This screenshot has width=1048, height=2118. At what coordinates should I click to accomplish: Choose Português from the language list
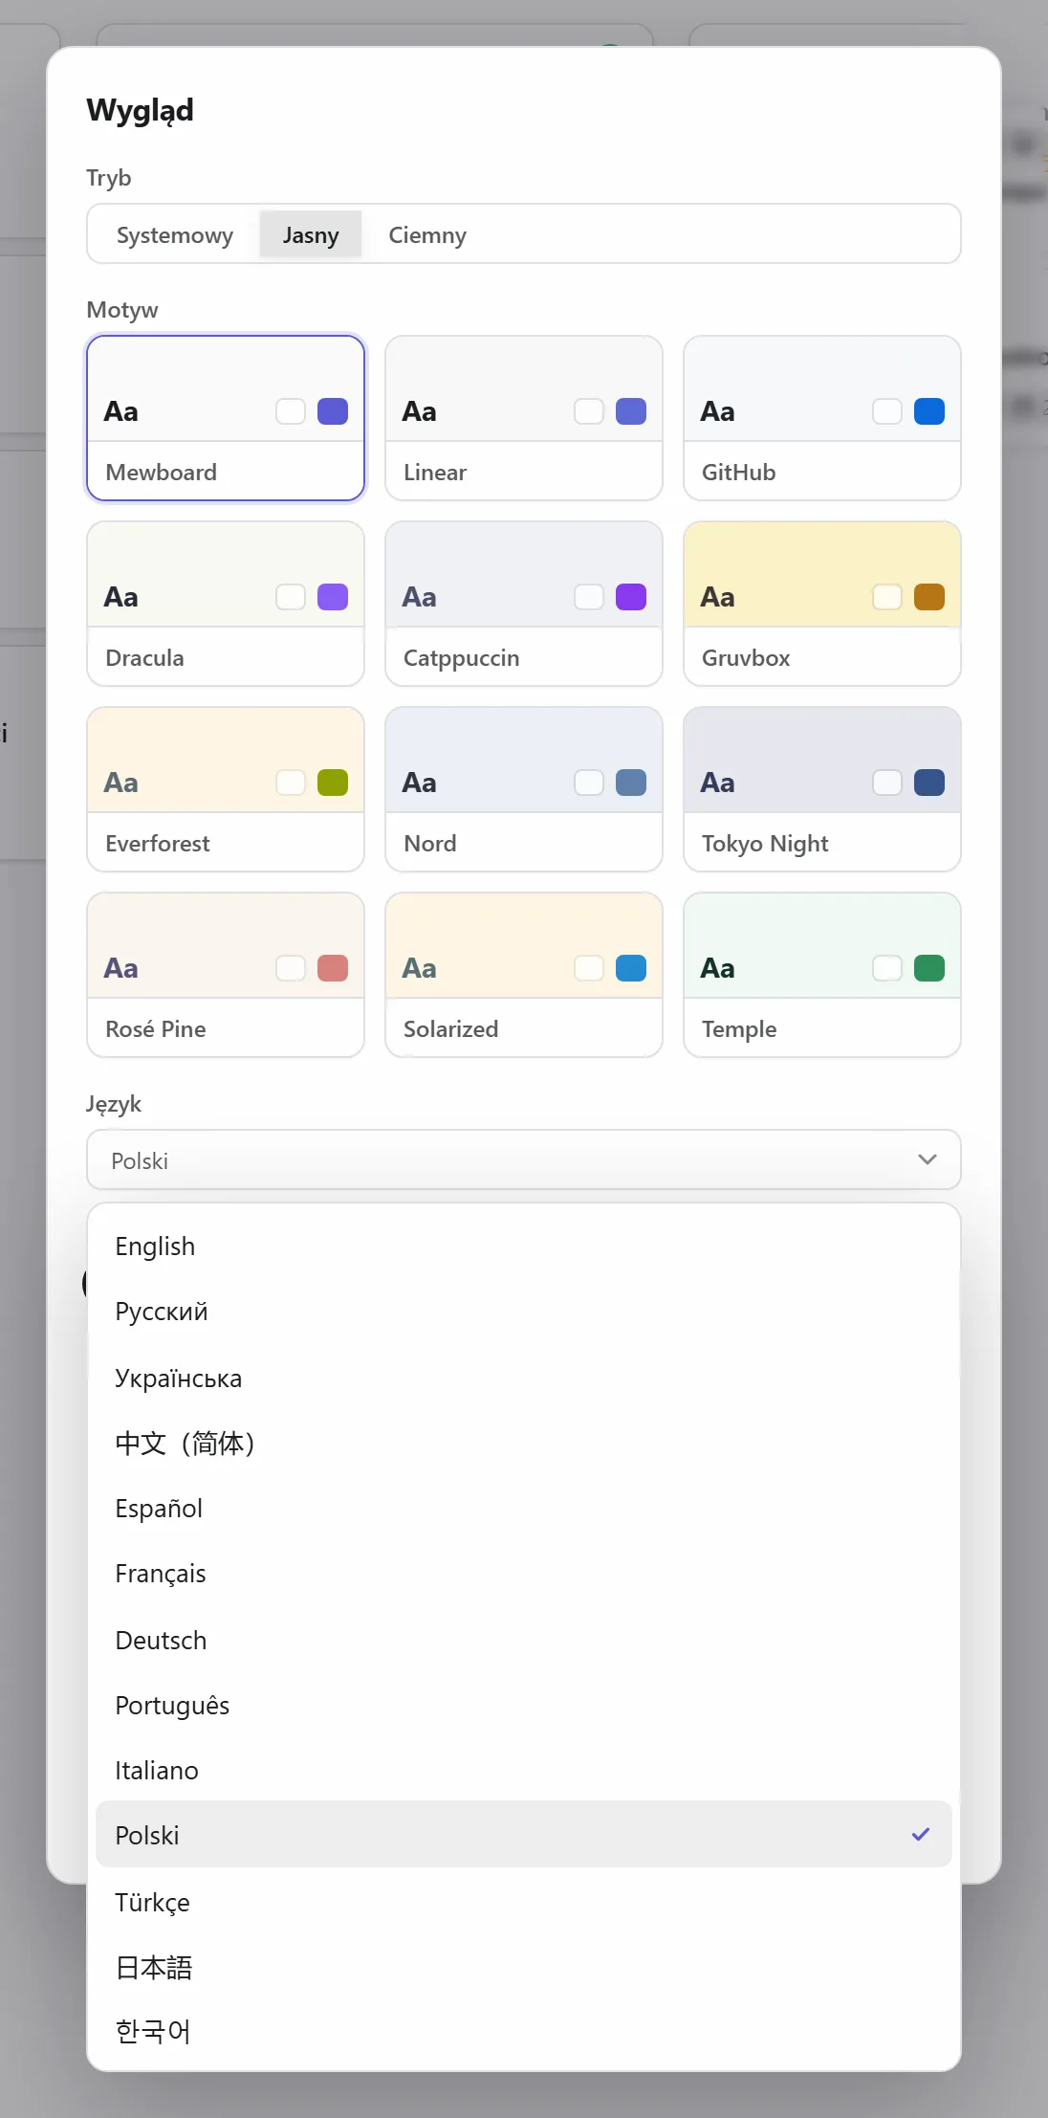tap(524, 1705)
